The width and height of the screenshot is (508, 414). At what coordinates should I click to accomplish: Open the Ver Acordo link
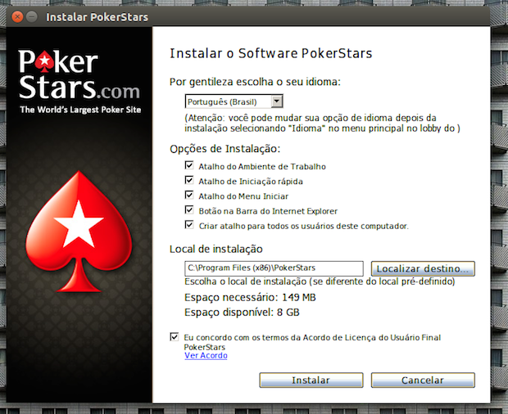coord(206,355)
